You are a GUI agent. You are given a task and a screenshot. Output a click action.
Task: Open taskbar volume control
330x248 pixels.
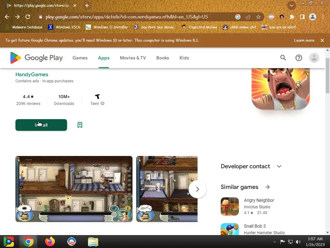(298, 242)
